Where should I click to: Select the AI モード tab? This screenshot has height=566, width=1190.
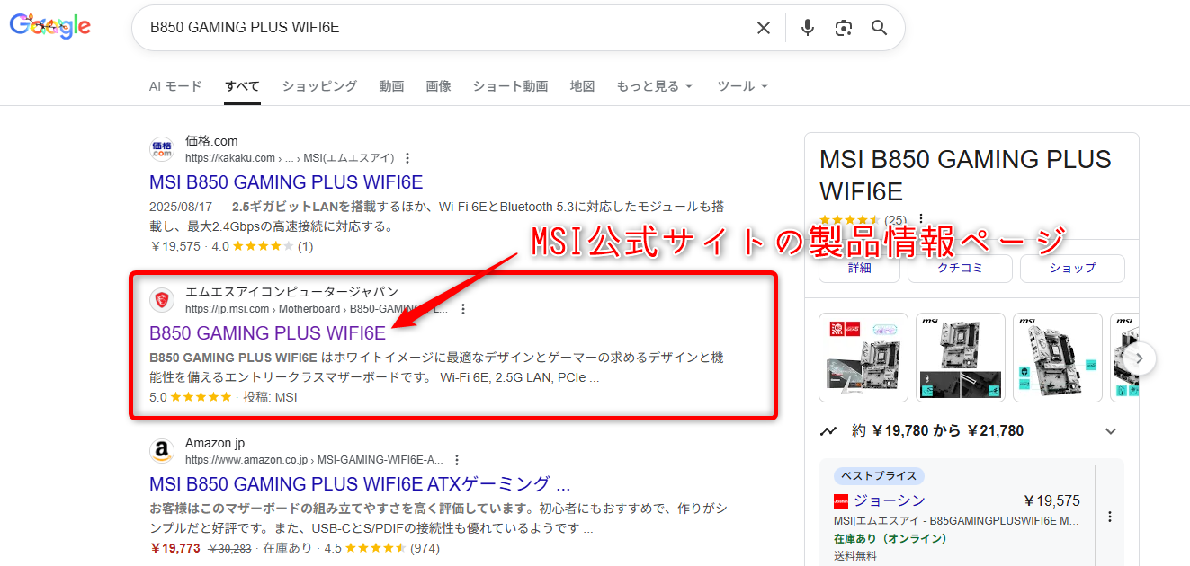point(175,86)
